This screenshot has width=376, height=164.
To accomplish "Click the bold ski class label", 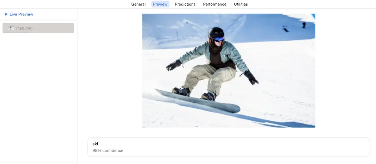I will click(x=95, y=144).
